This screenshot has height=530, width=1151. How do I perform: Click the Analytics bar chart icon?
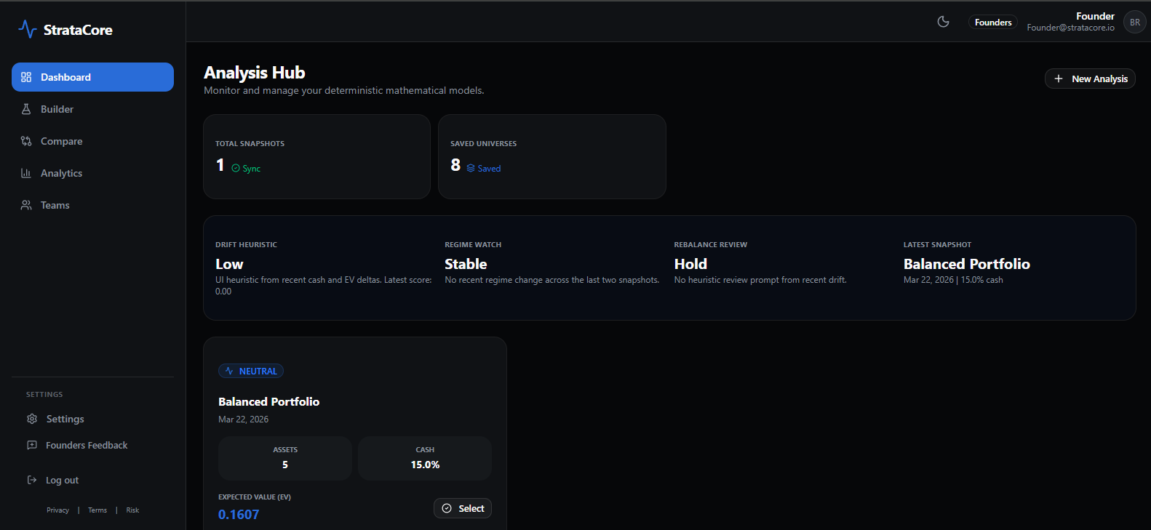click(x=26, y=173)
